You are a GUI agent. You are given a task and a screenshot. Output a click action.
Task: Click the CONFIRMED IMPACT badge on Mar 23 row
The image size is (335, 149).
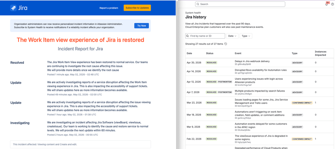tap(302, 103)
